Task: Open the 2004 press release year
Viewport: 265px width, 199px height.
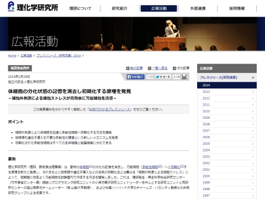Action: tap(227, 150)
